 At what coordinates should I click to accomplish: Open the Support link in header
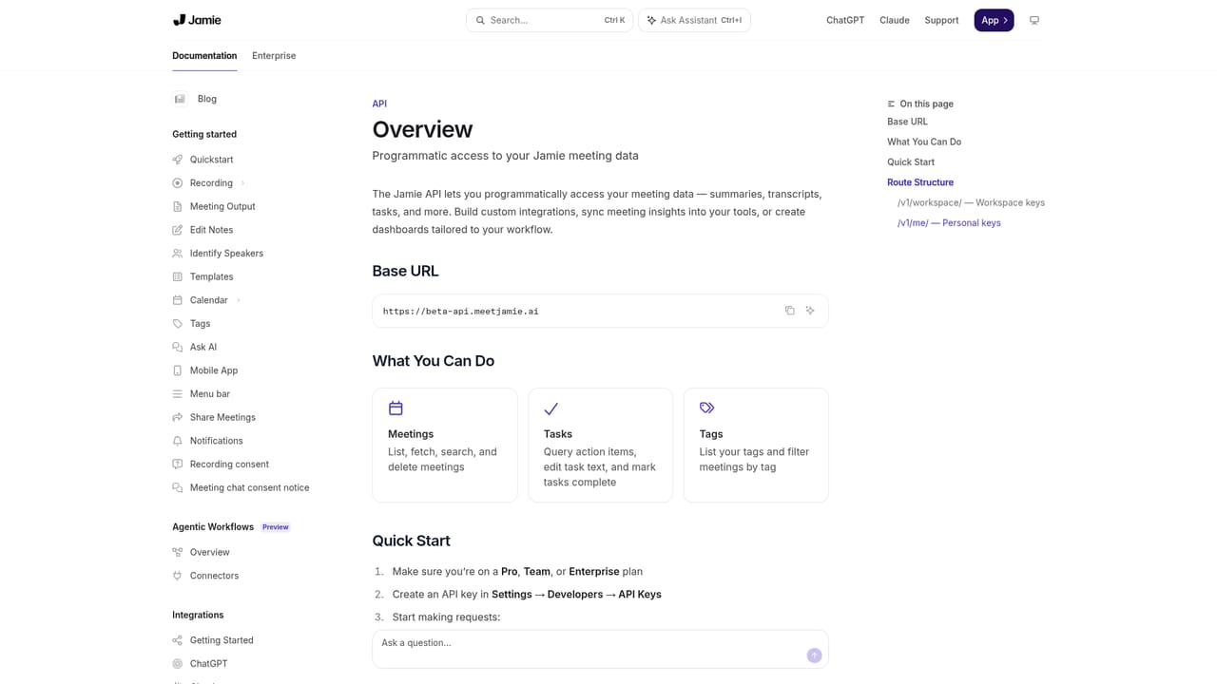[x=941, y=20]
